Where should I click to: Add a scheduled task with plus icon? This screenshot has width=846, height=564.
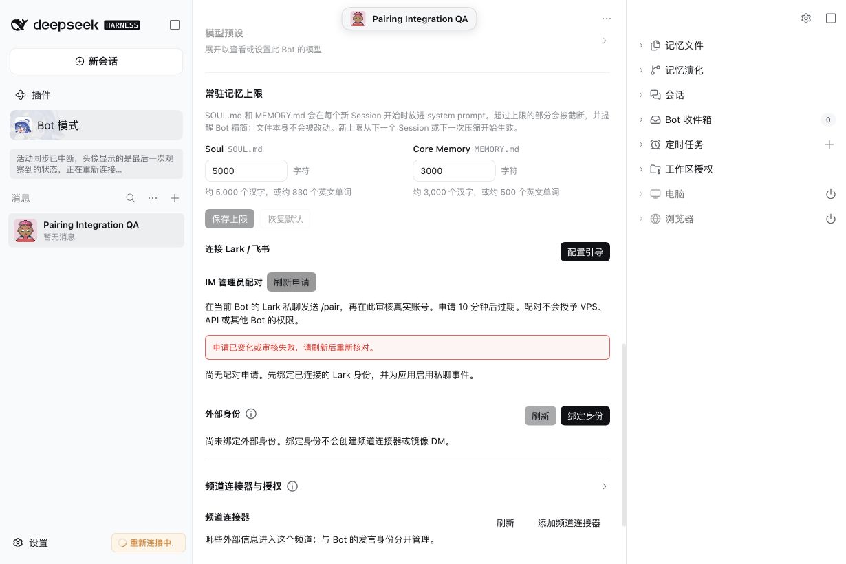click(829, 144)
